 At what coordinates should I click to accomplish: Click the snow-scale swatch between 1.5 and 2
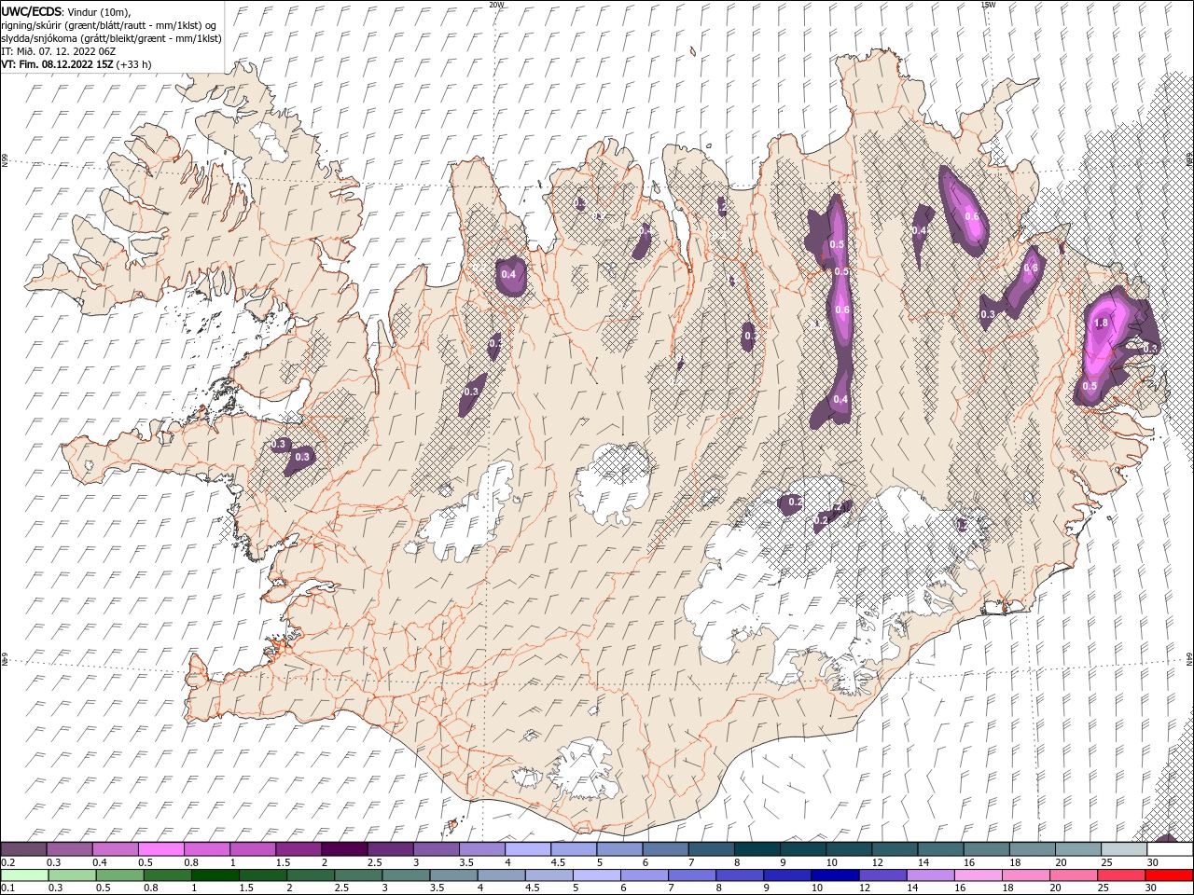point(298,849)
